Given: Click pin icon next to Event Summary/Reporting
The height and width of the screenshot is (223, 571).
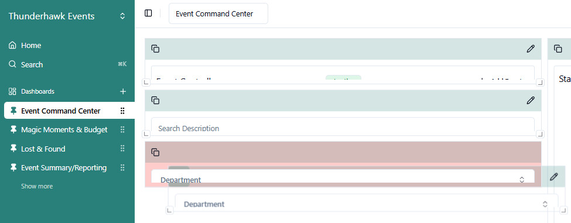Looking at the screenshot, I should point(13,168).
